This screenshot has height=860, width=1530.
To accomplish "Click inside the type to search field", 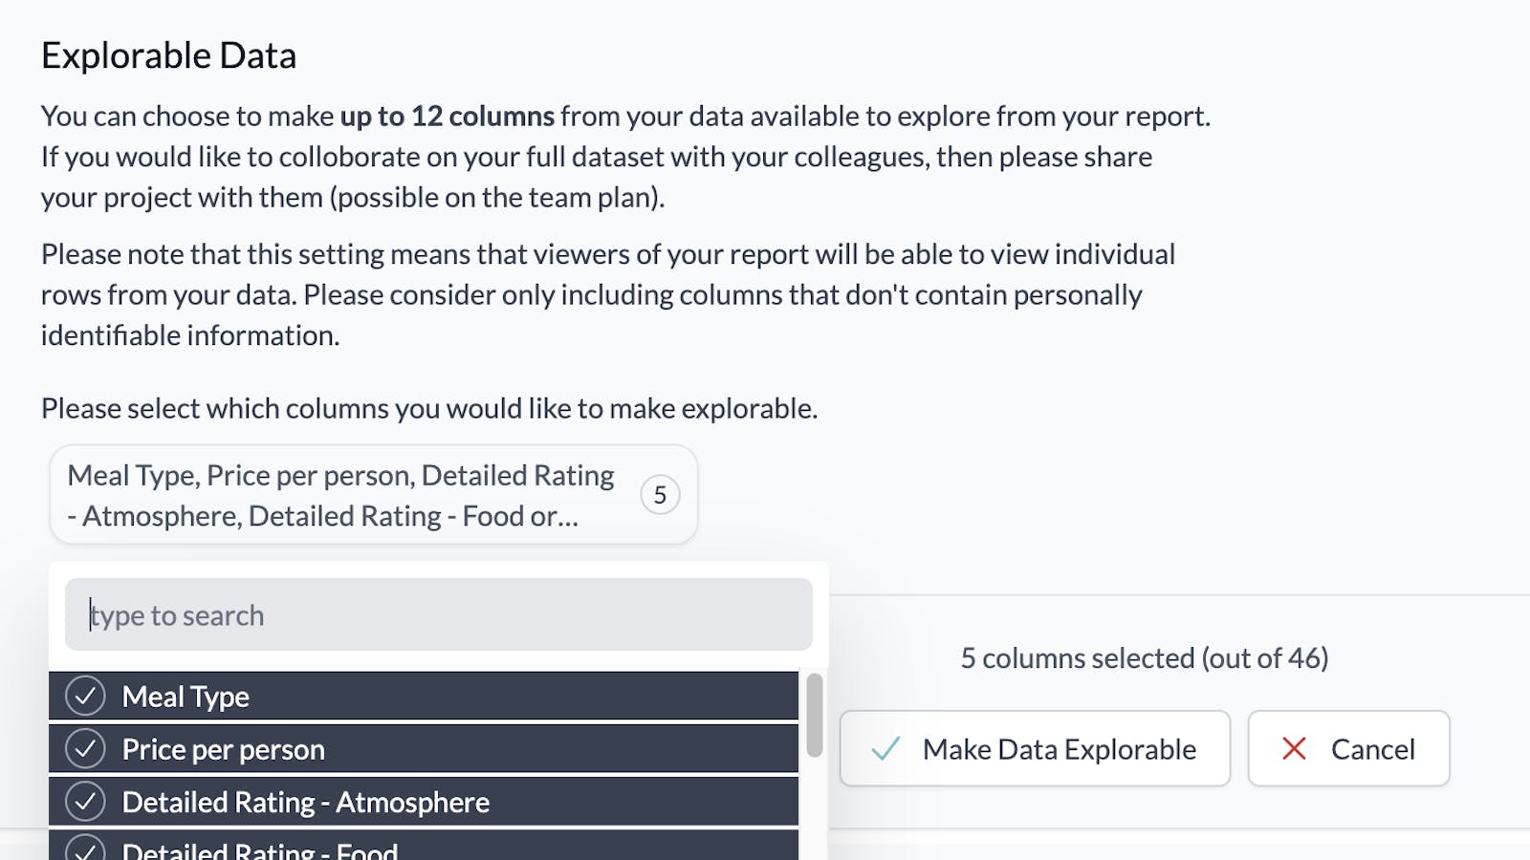I will pos(436,614).
